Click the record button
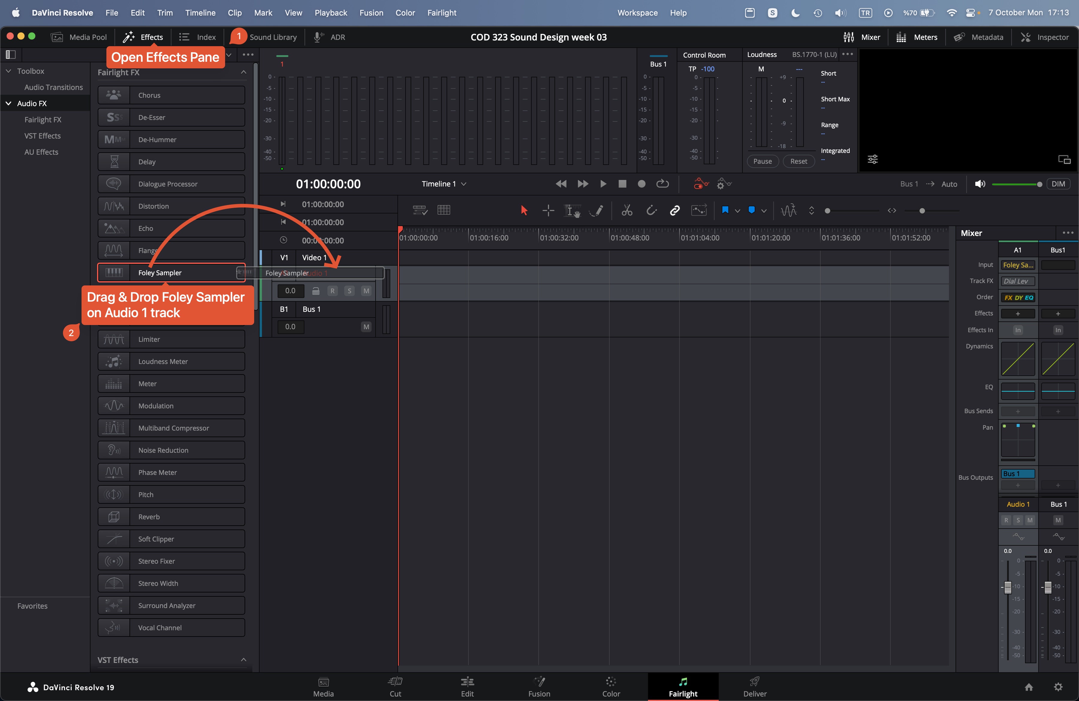This screenshot has width=1079, height=701. pyautogui.click(x=641, y=183)
